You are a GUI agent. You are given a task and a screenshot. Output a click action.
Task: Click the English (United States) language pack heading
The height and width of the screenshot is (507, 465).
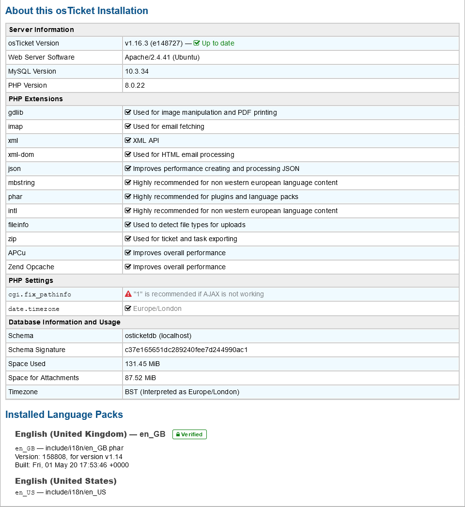pyautogui.click(x=66, y=481)
